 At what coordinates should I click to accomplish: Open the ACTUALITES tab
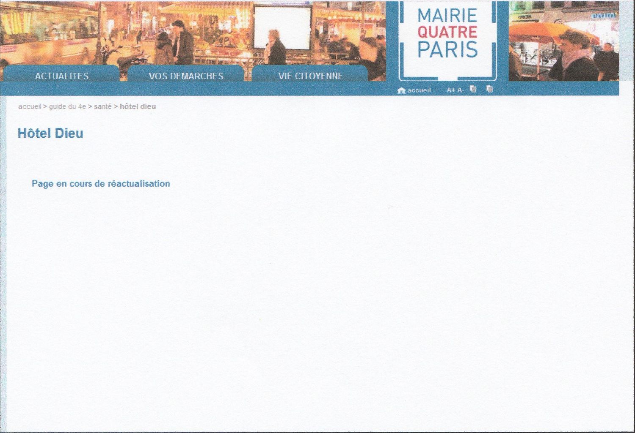pos(62,76)
